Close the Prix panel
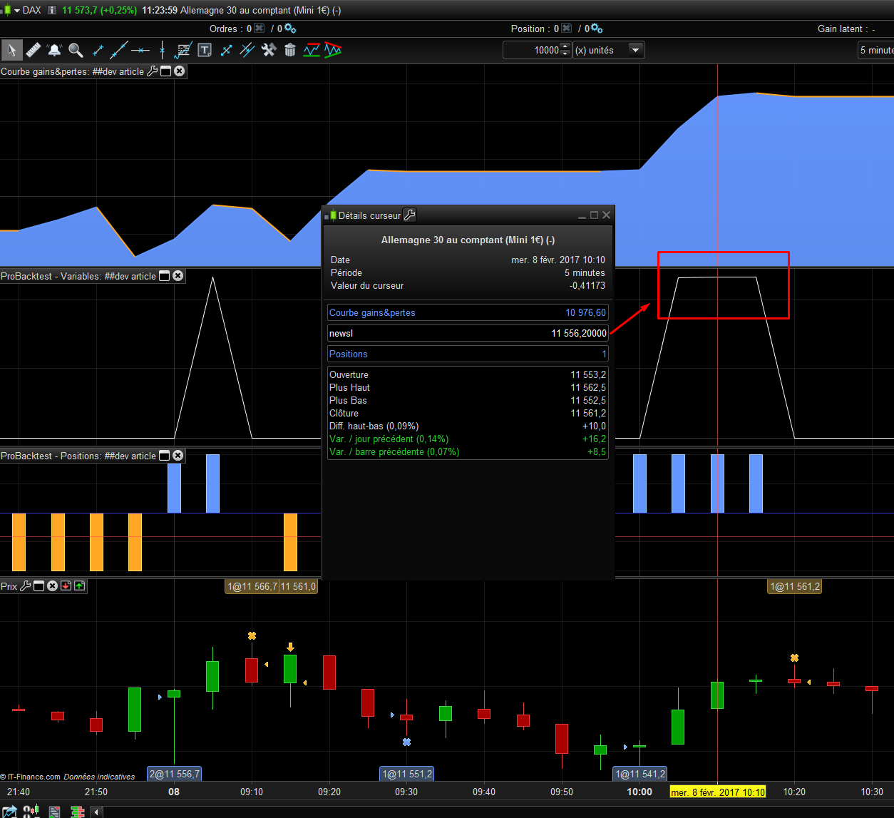 coord(52,586)
